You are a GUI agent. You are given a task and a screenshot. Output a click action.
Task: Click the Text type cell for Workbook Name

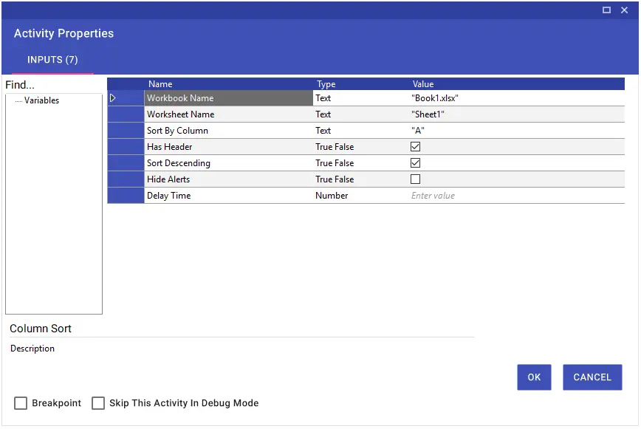point(361,98)
